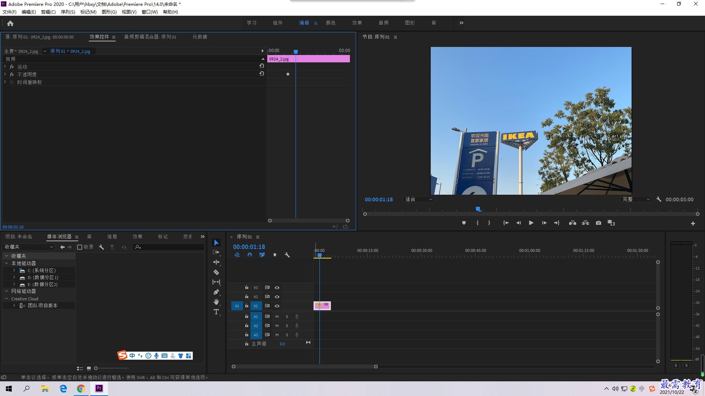This screenshot has height=396, width=705.
Task: Select the Slip tool
Action: (x=216, y=282)
